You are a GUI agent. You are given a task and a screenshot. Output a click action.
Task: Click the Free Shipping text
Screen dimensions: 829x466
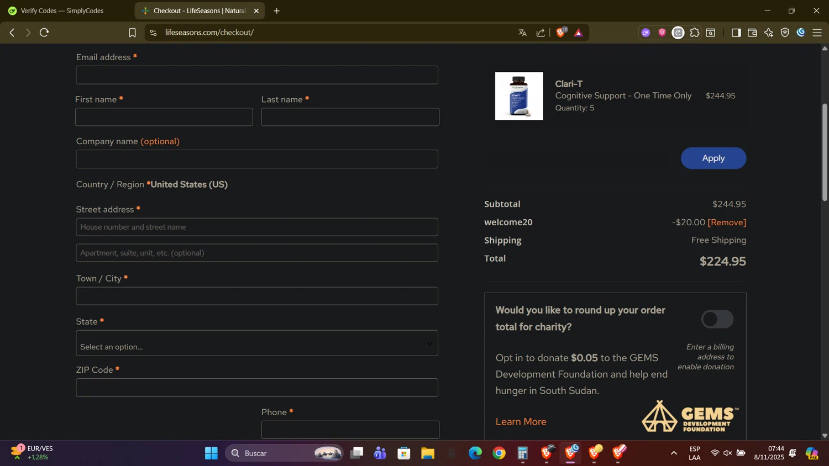click(718, 240)
